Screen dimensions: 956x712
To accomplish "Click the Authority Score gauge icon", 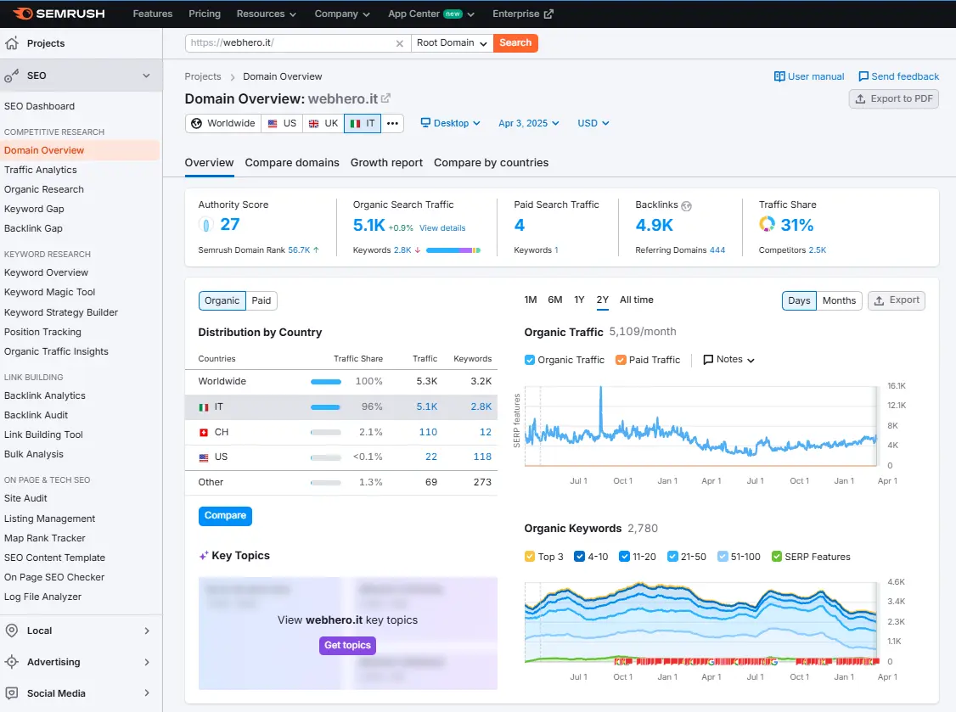I will click(x=206, y=225).
